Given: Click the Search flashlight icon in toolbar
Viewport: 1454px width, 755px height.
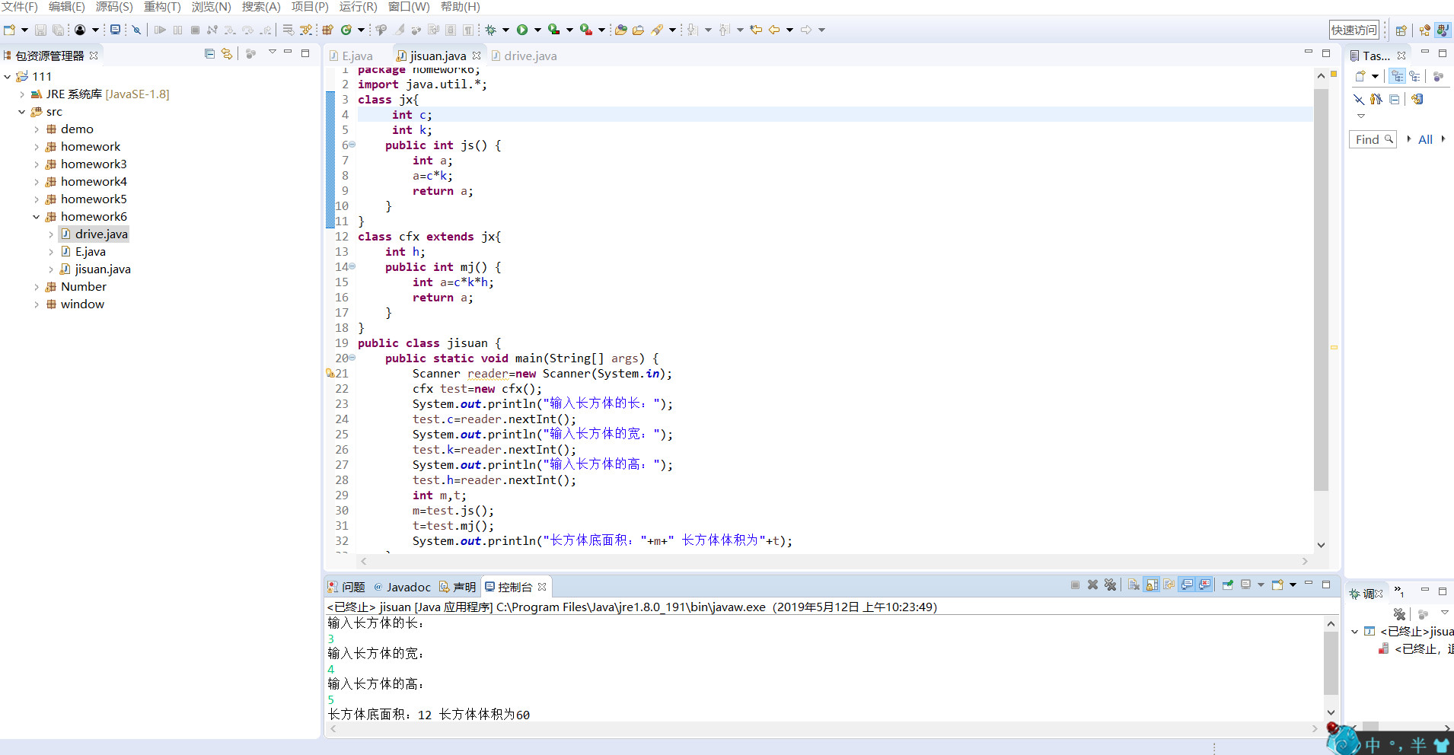Looking at the screenshot, I should pos(657,30).
